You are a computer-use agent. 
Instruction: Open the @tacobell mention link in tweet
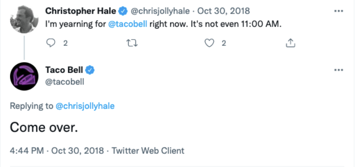(127, 24)
